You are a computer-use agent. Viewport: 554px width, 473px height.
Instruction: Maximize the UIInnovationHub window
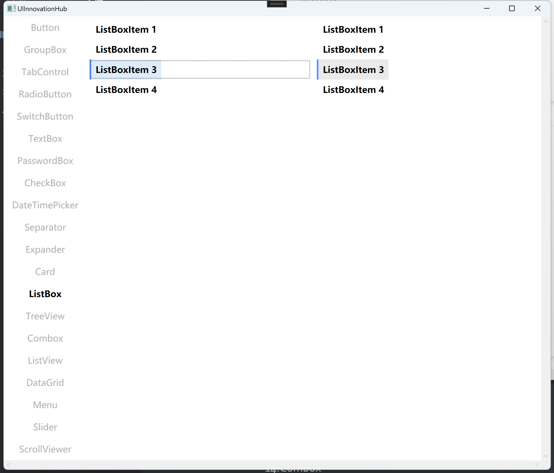(512, 9)
